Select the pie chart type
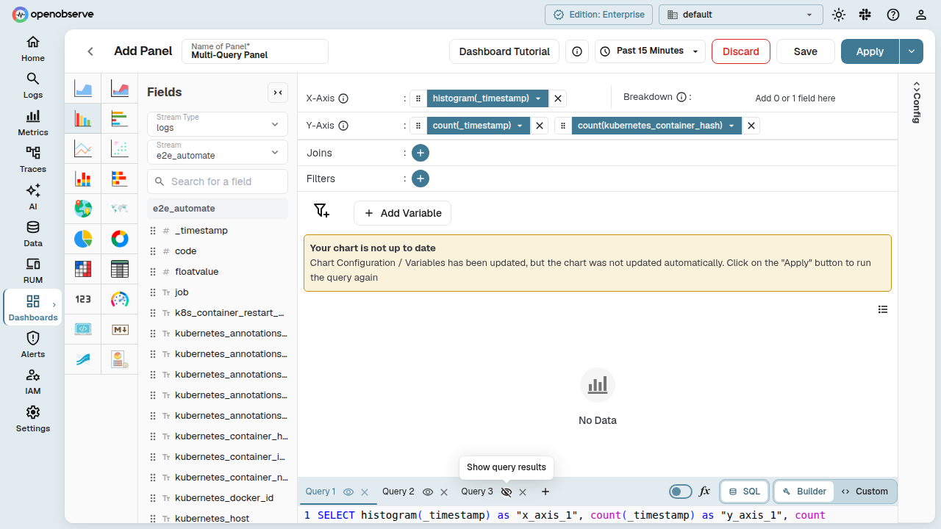 point(83,239)
